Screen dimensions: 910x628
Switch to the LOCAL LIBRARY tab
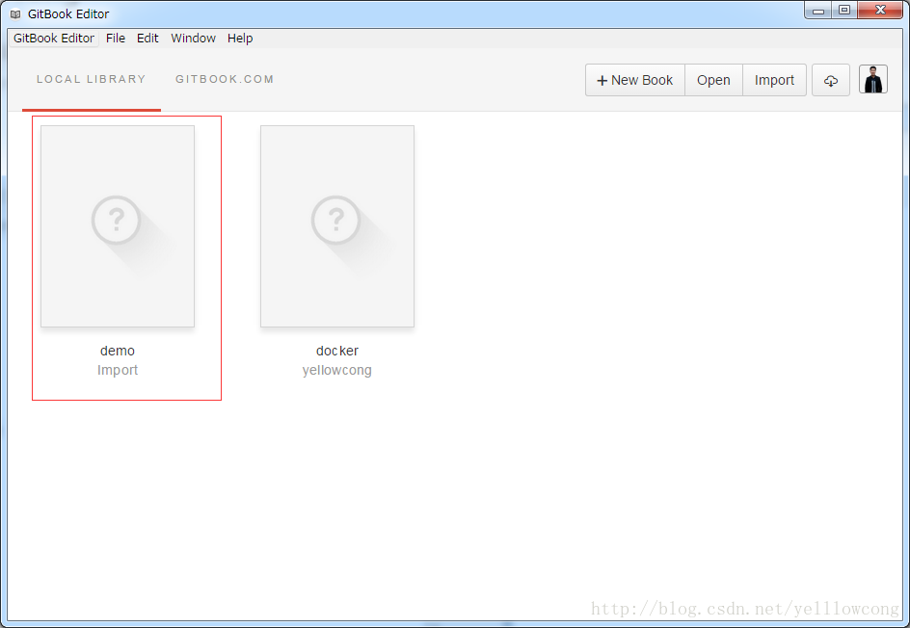coord(92,79)
